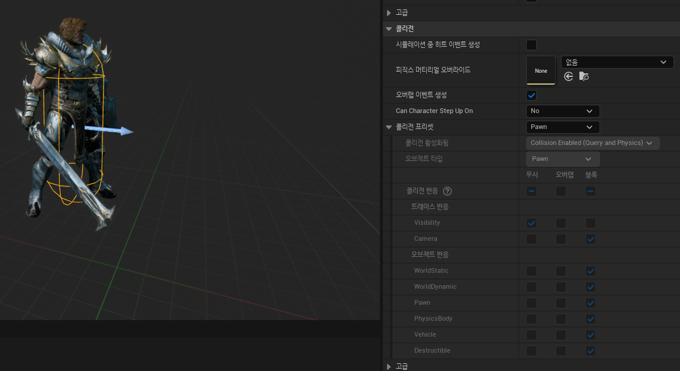680x371 pixels.
Task: Set all 콜리전 반응 to 무시
Action: pos(531,191)
